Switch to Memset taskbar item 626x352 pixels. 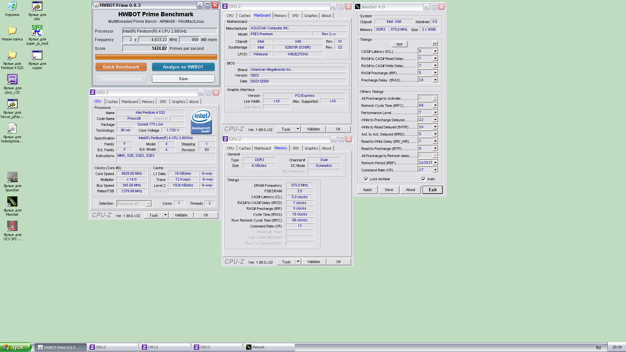tap(269, 347)
